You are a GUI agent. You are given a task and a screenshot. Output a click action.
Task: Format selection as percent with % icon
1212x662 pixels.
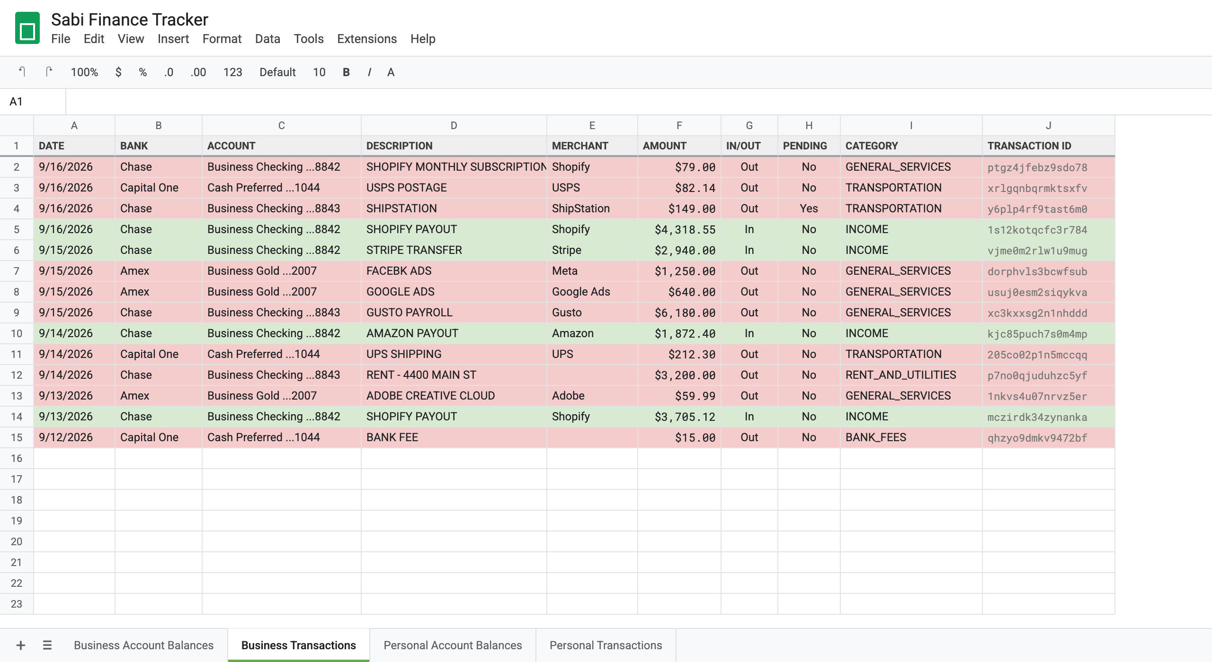point(143,72)
